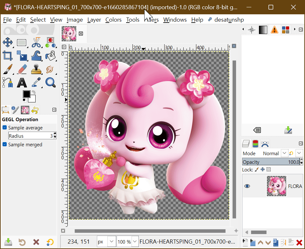Open the blend mode group switcher dropdown
The image size is (305, 249).
point(299,153)
